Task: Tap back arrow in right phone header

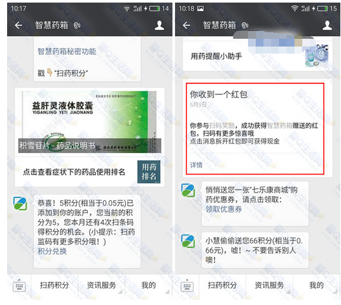Action: [x=187, y=25]
